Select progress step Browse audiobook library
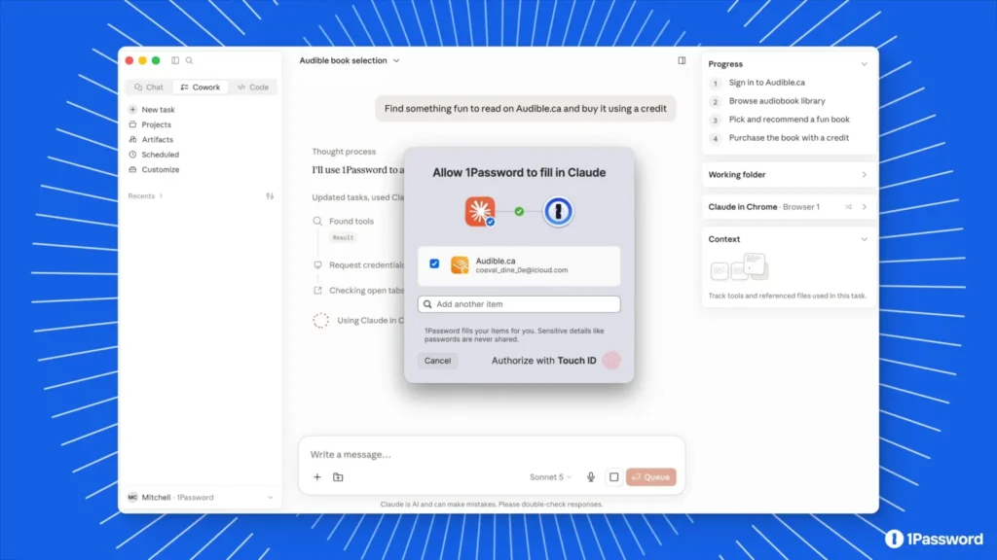This screenshot has height=560, width=997. [x=777, y=101]
